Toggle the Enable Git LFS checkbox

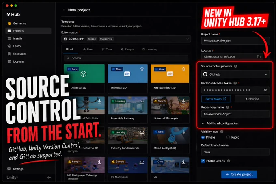click(x=203, y=161)
